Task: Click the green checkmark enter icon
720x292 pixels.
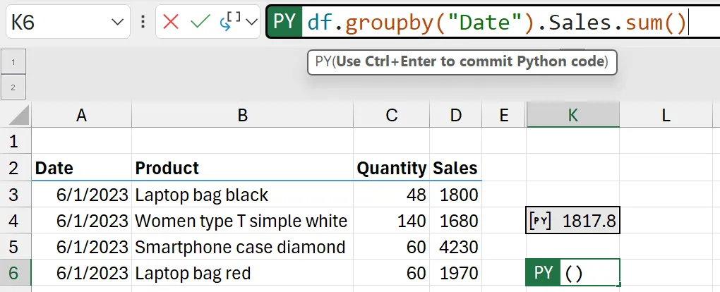Action: click(200, 22)
